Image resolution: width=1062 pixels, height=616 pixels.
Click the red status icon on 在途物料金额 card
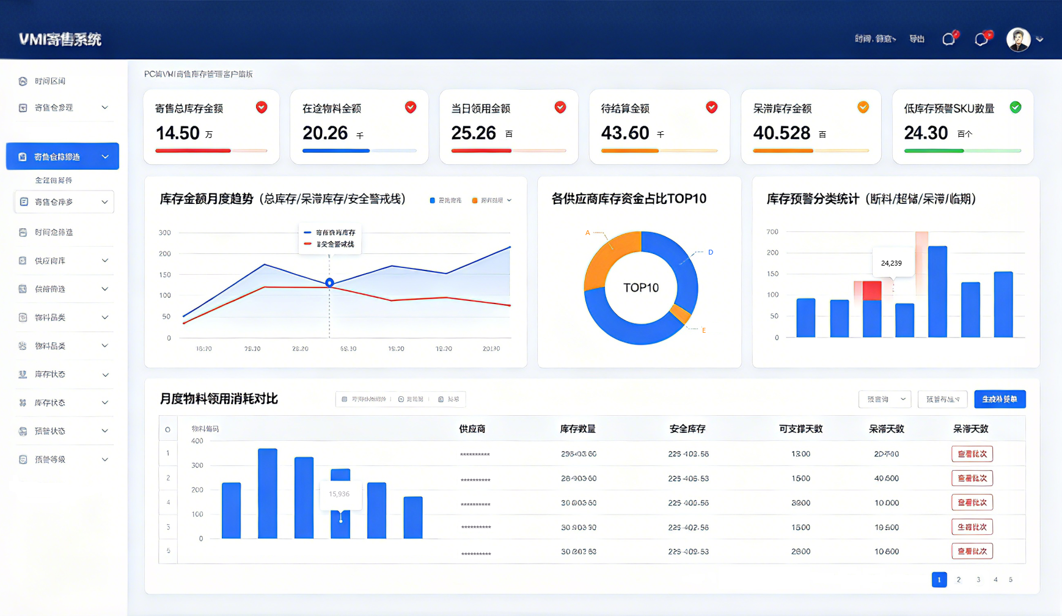tap(411, 107)
